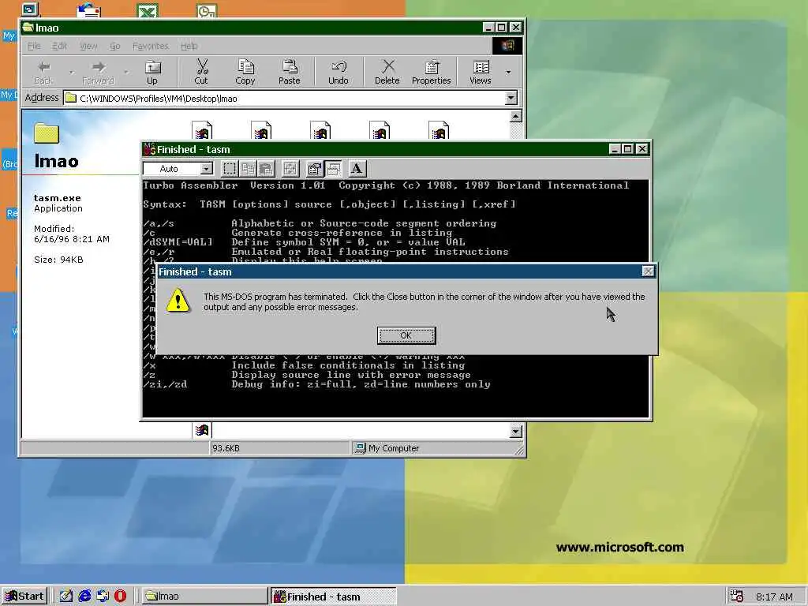The image size is (808, 606).
Task: Click the Views toolbar button
Action: [x=481, y=73]
